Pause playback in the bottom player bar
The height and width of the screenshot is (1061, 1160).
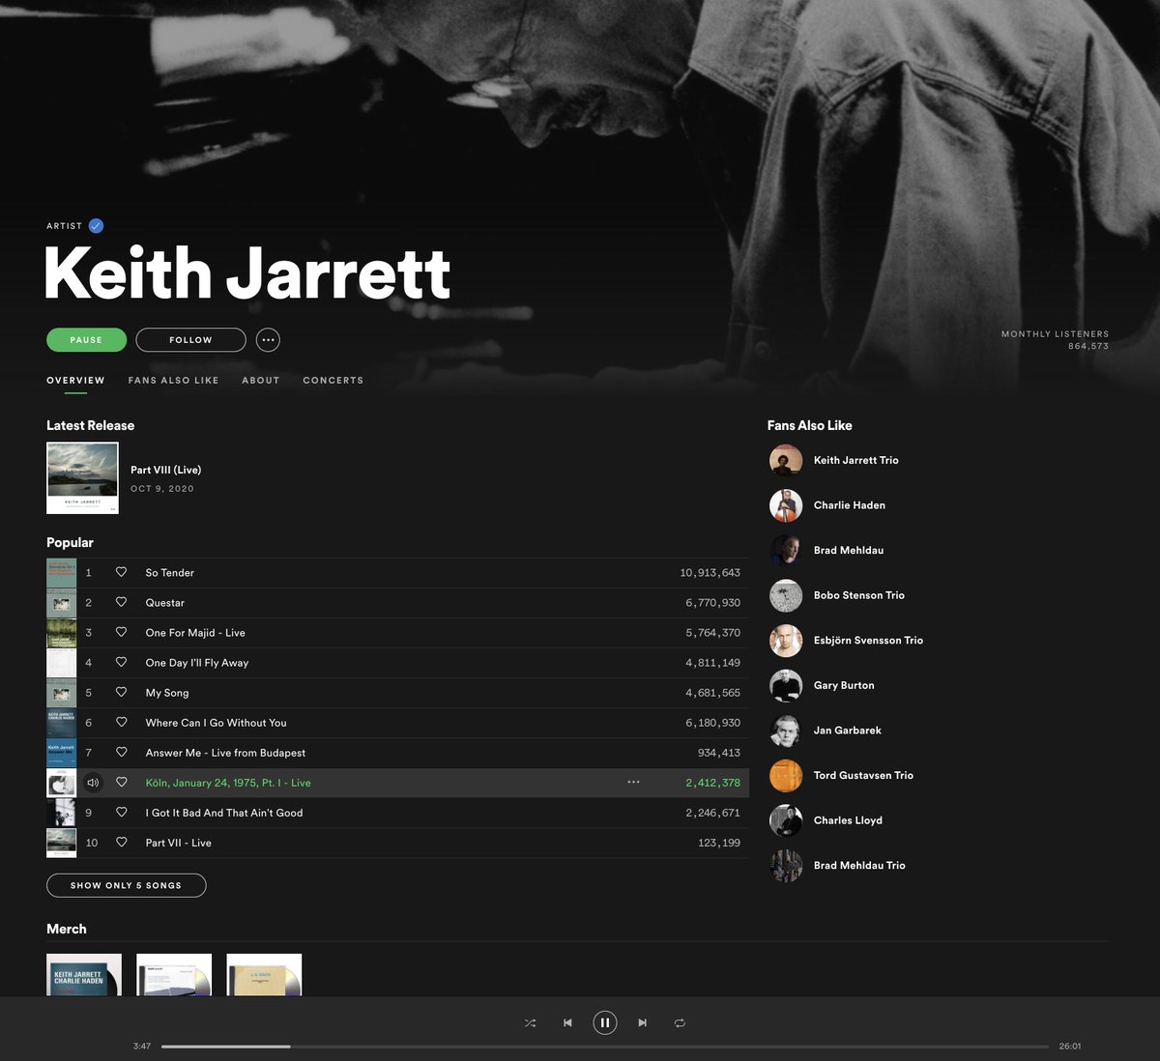tap(605, 1022)
